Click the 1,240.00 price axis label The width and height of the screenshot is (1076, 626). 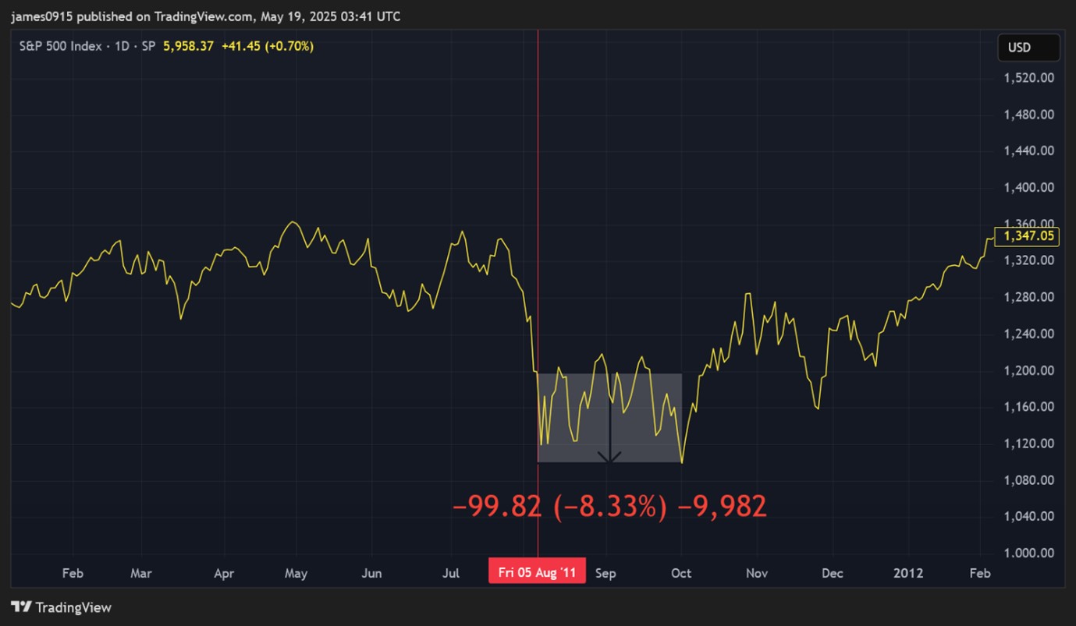pyautogui.click(x=1029, y=334)
